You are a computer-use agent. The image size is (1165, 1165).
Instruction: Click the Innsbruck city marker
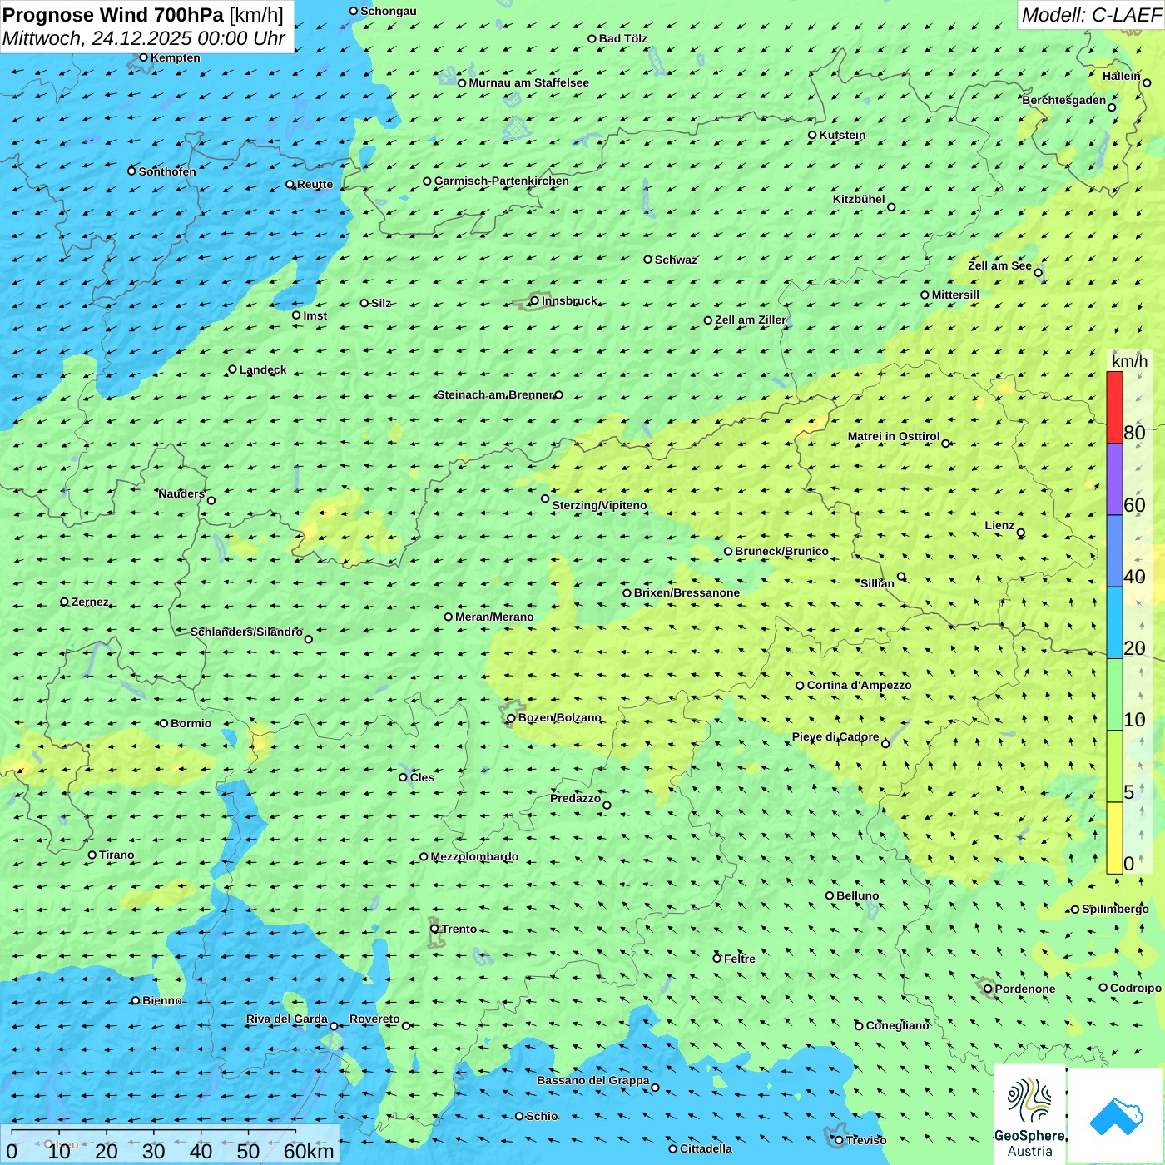click(x=535, y=300)
